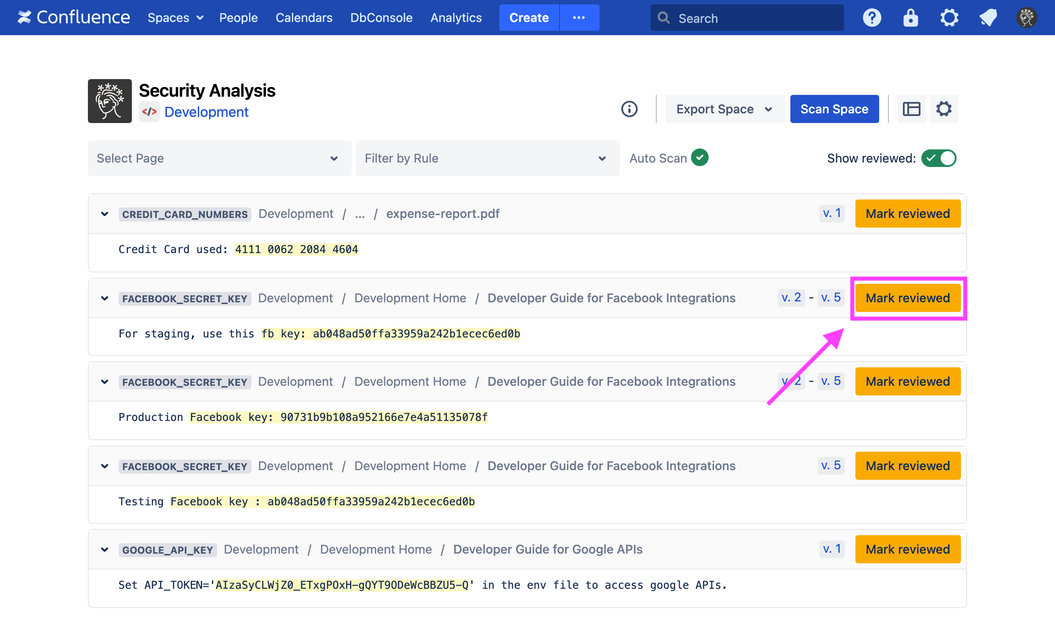1055x627 pixels.
Task: Click the help question mark icon
Action: tap(872, 18)
